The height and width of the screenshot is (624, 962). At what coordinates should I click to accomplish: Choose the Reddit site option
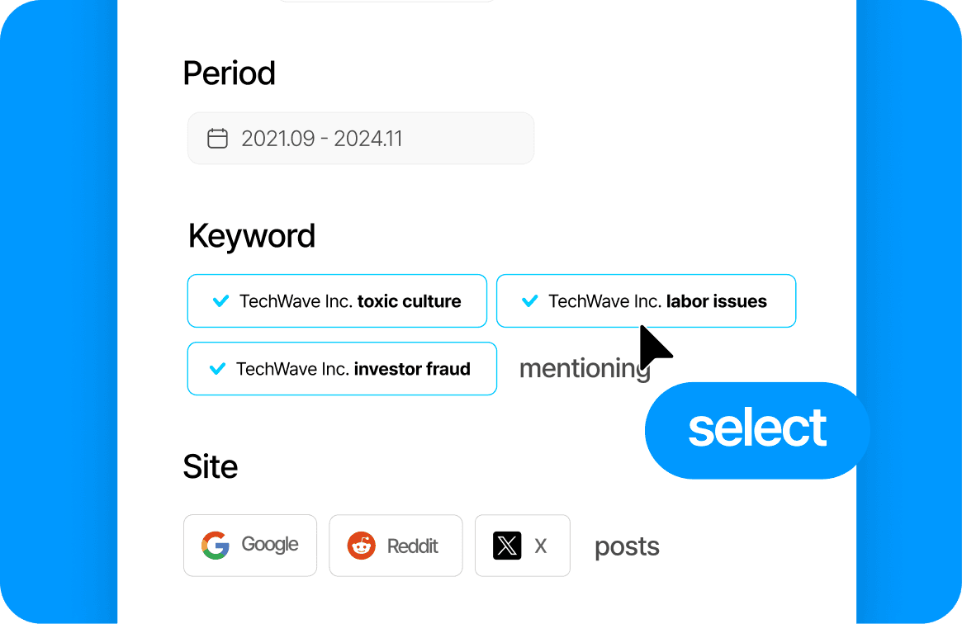click(396, 546)
